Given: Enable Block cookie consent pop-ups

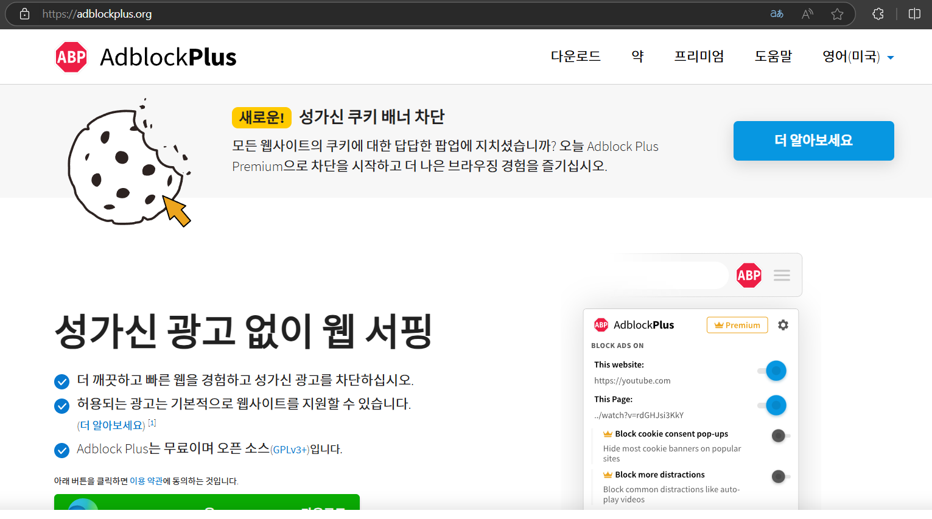Looking at the screenshot, I should [x=779, y=436].
